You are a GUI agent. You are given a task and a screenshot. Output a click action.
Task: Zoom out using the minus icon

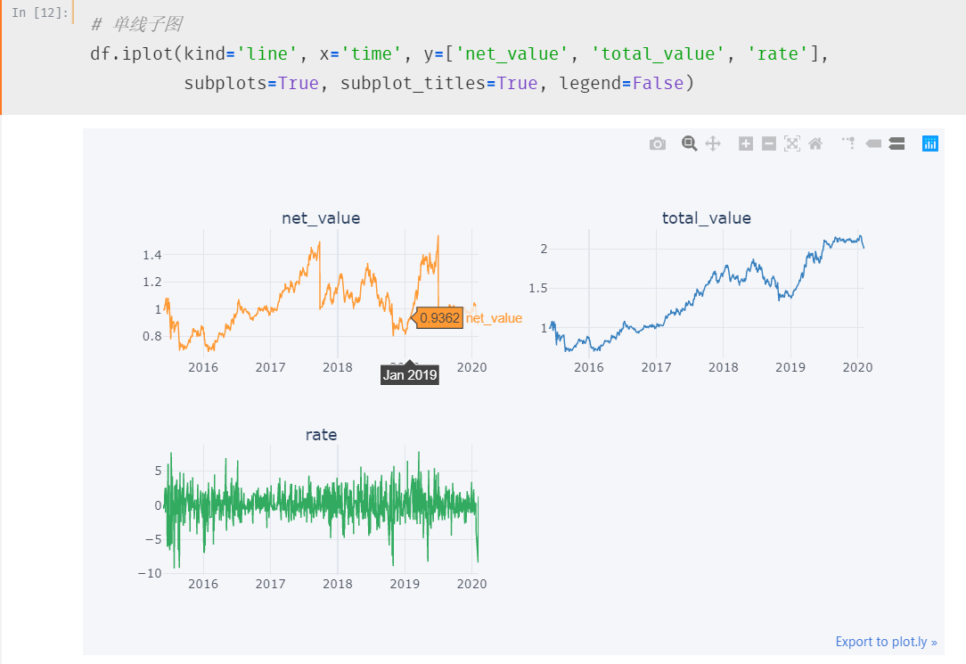tap(768, 143)
